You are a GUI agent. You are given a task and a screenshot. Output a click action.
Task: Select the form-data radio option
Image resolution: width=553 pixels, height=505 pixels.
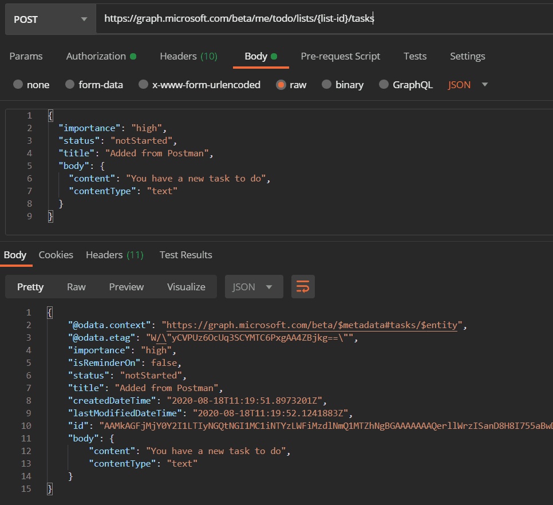click(70, 84)
